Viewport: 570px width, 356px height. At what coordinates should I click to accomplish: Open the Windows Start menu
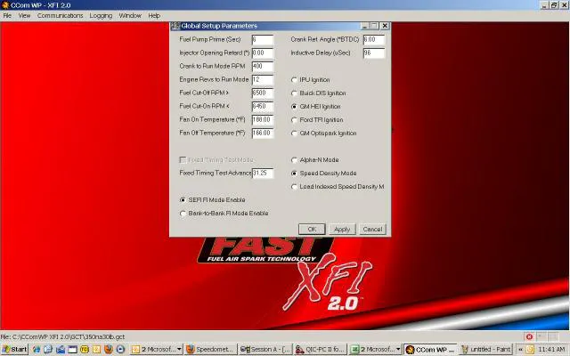[14, 350]
